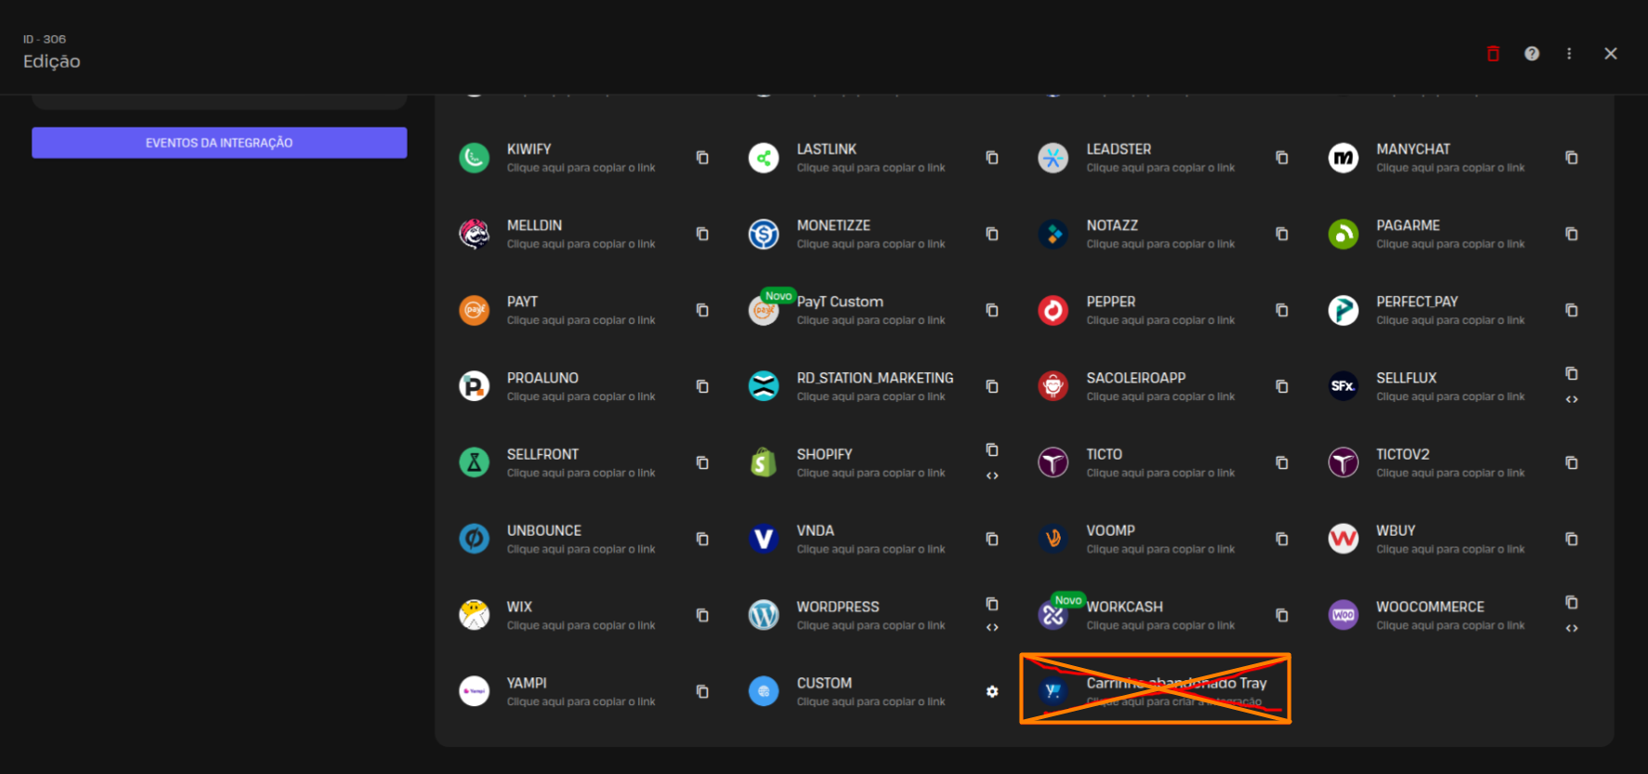Click 'Clique aqui para copiar o link' under PAGARME

[x=1451, y=244]
